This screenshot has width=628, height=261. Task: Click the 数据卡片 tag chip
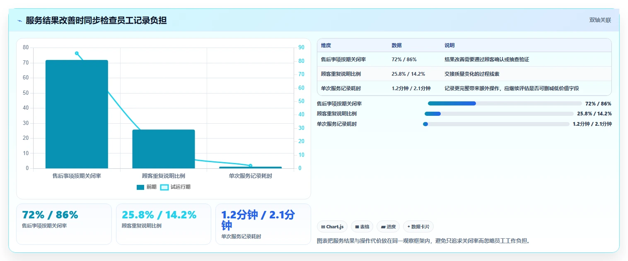(x=418, y=227)
